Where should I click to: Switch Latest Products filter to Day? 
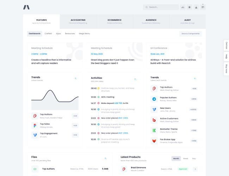click(194, 158)
